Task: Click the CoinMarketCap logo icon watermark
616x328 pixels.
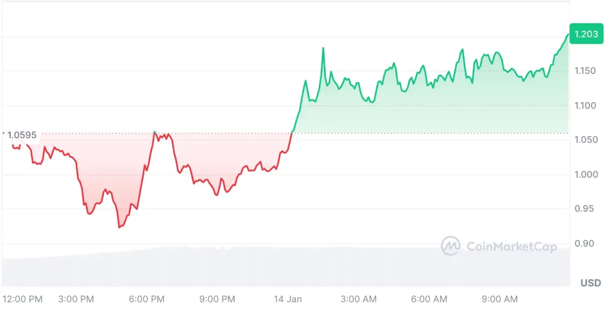Action: [450, 246]
